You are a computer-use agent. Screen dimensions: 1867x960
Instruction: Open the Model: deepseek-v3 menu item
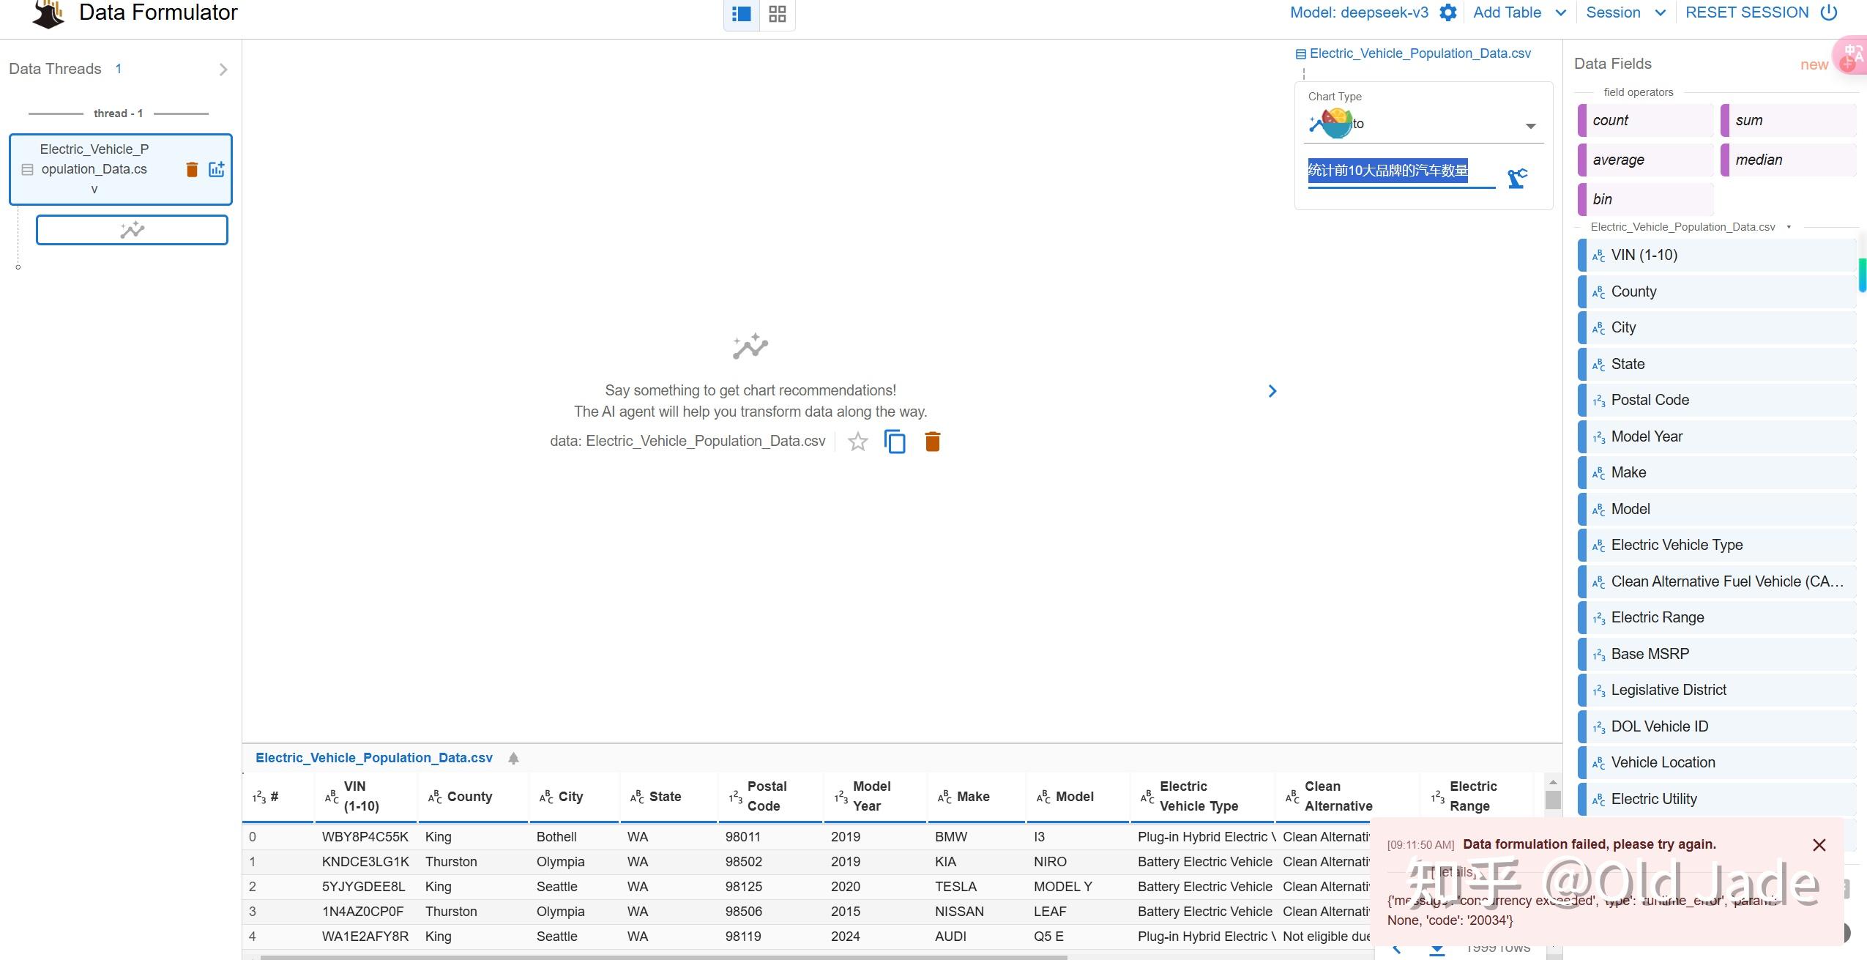(x=1361, y=12)
